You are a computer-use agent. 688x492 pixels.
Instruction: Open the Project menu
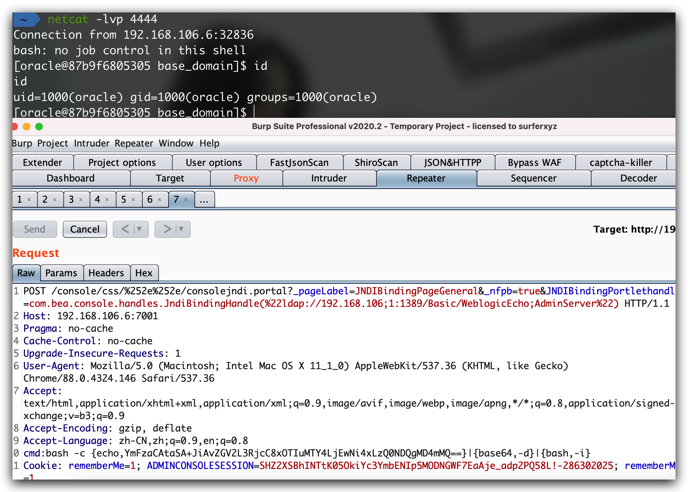pyautogui.click(x=52, y=143)
